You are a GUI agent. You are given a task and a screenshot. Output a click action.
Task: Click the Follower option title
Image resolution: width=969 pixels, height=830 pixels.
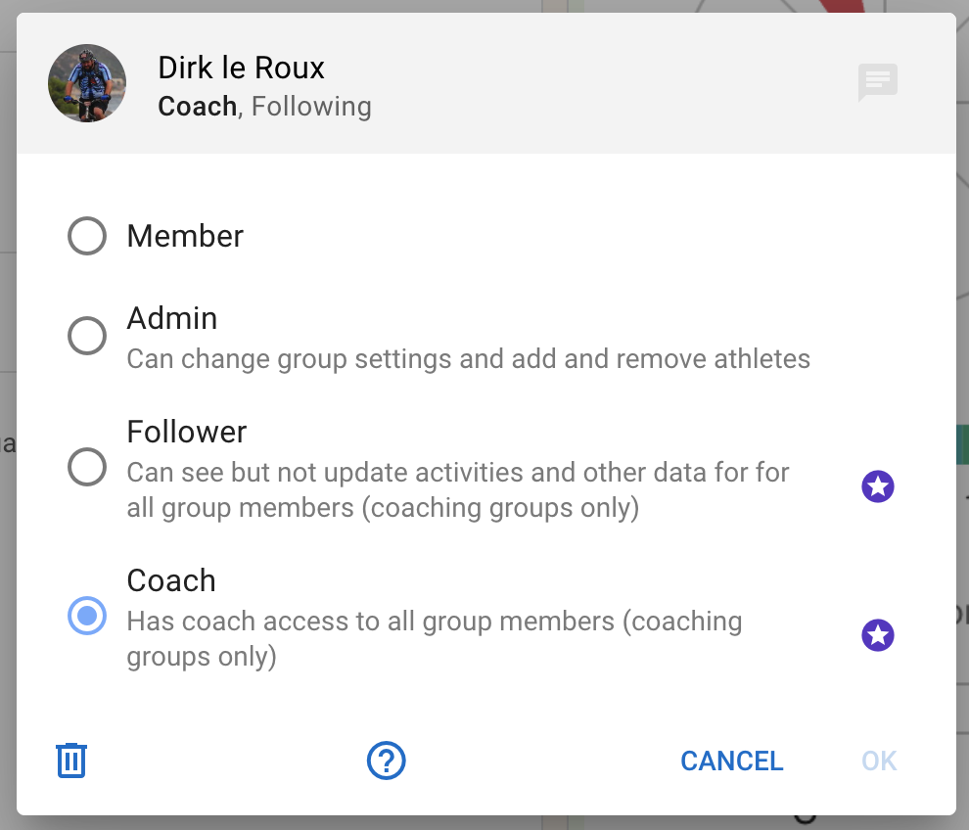click(x=187, y=432)
